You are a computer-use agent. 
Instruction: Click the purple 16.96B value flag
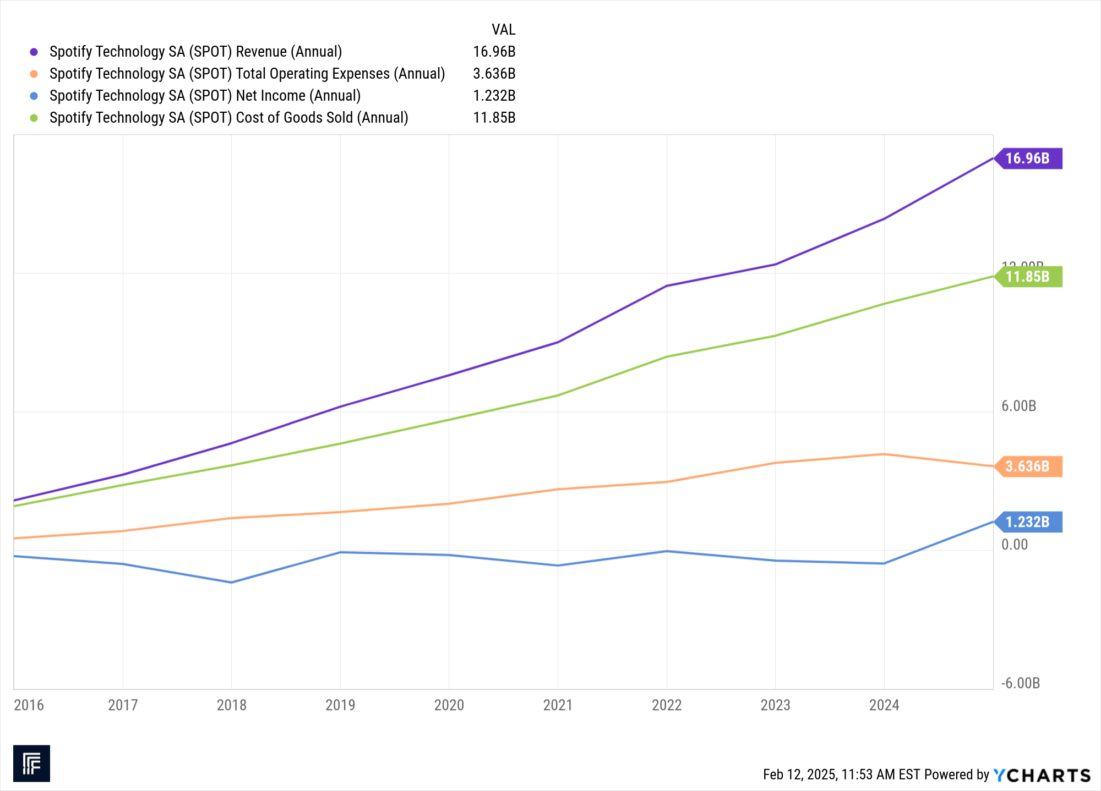(1028, 158)
